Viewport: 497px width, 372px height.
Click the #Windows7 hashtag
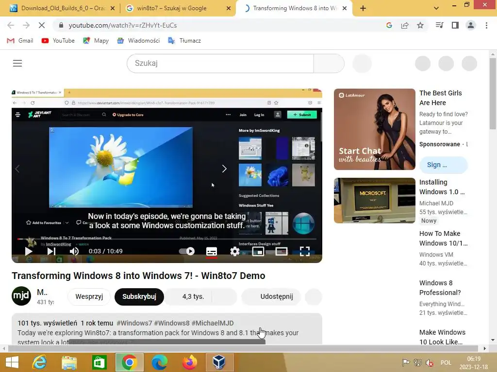point(134,323)
